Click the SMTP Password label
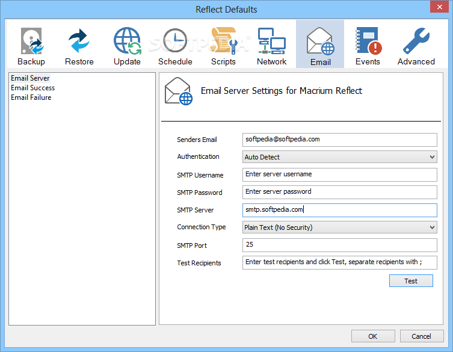 pyautogui.click(x=199, y=193)
